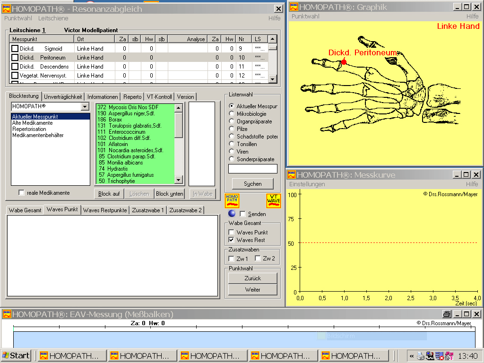
Task: Select Medikamentenbehälter in the list
Action: [38, 135]
